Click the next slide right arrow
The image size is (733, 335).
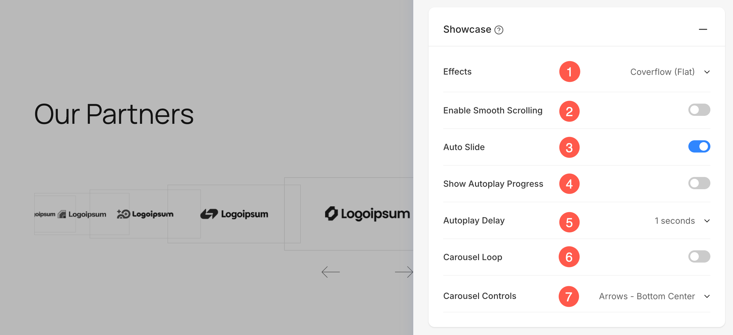pyautogui.click(x=404, y=272)
